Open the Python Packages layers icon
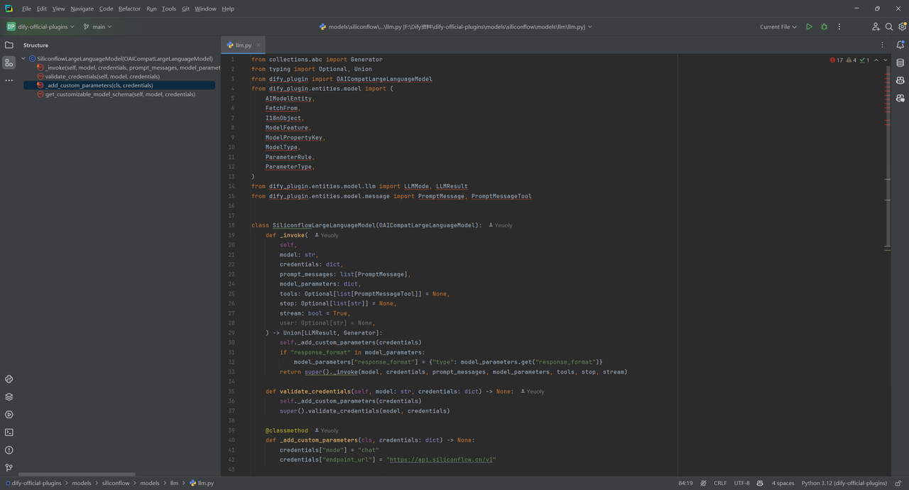The width and height of the screenshot is (909, 490). (x=9, y=397)
